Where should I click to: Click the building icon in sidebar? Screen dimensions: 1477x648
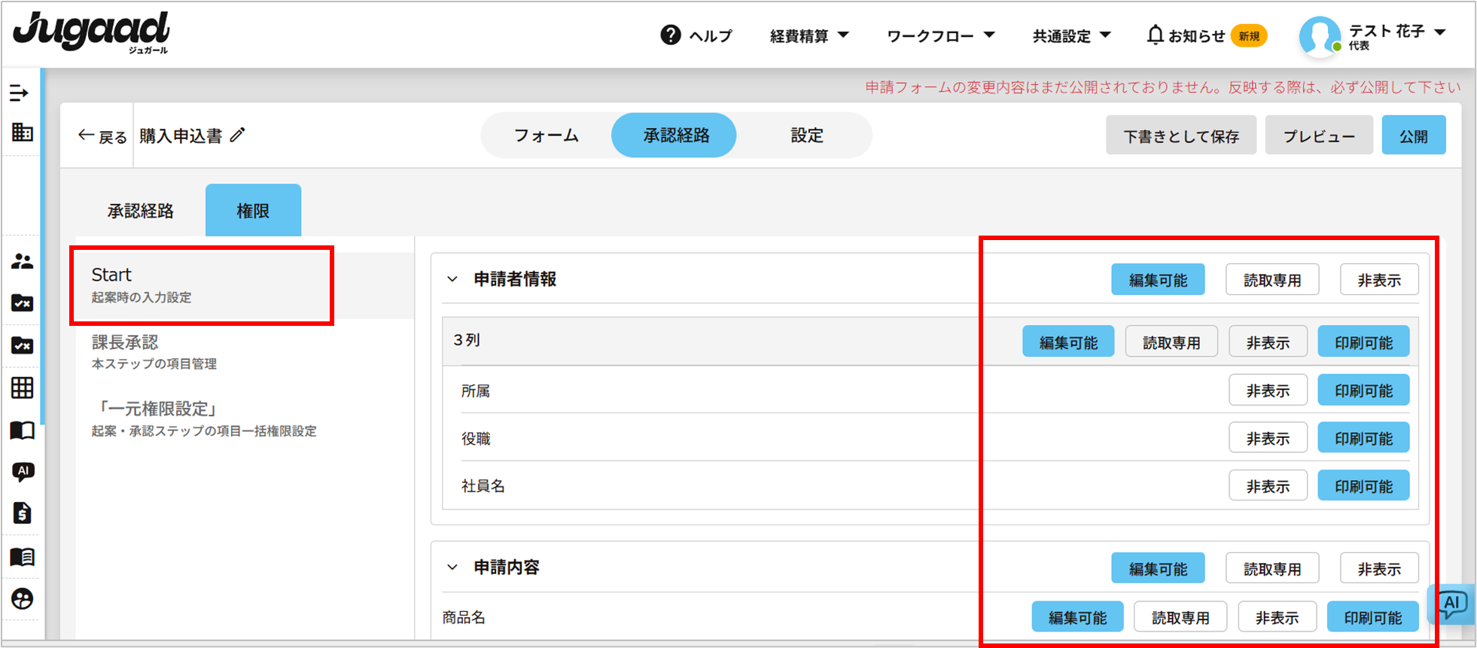tap(22, 133)
